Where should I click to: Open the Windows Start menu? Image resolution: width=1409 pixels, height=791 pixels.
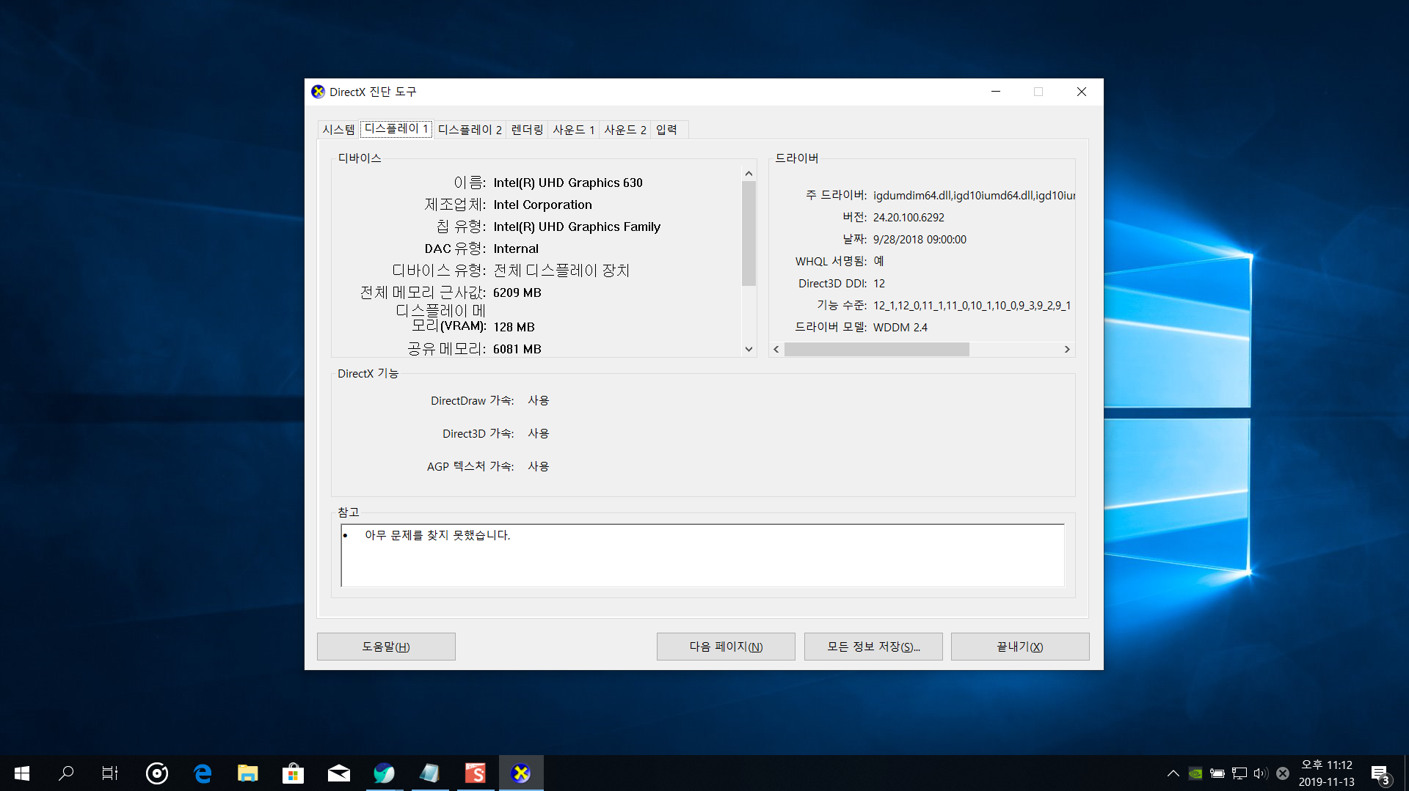pos(22,773)
